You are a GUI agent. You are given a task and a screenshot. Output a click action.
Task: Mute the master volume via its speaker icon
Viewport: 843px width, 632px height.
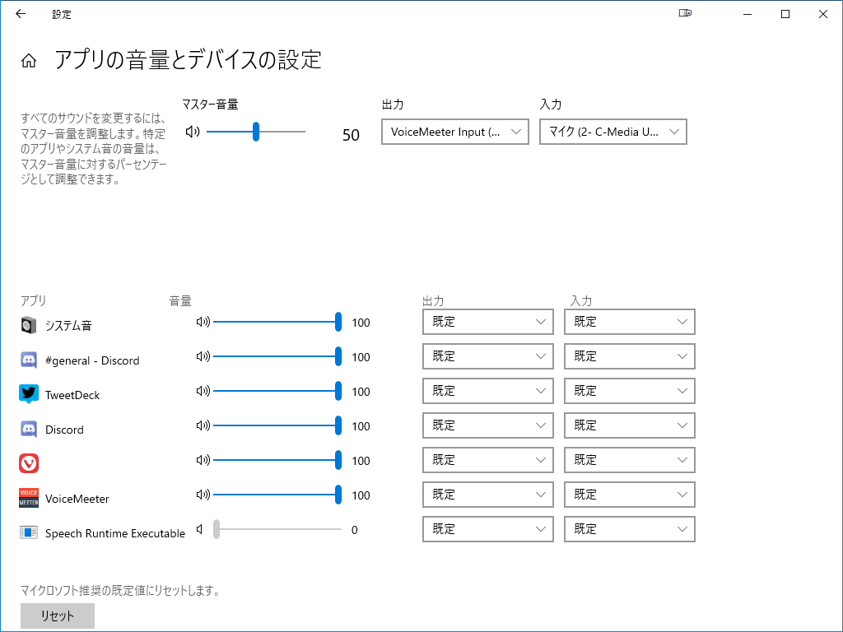click(192, 132)
